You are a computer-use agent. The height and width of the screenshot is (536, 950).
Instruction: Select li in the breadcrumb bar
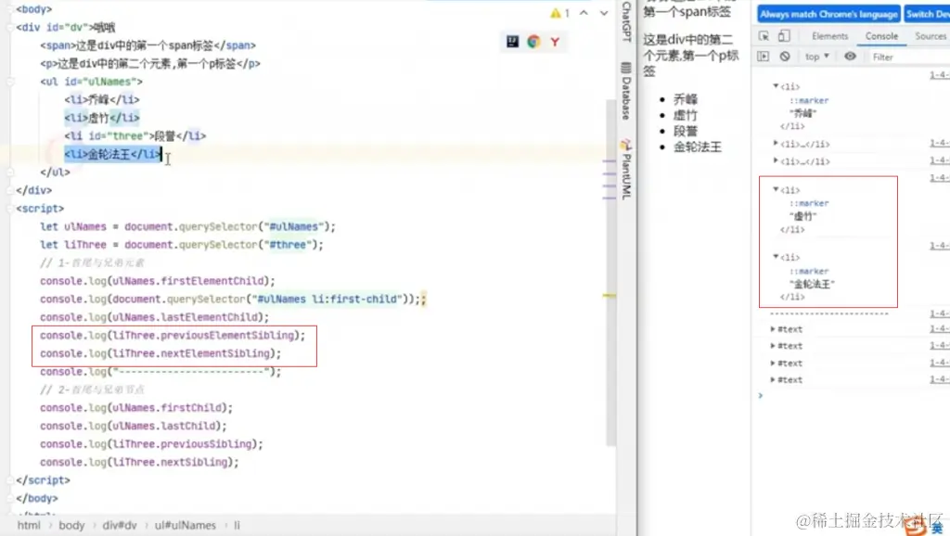[x=237, y=525]
